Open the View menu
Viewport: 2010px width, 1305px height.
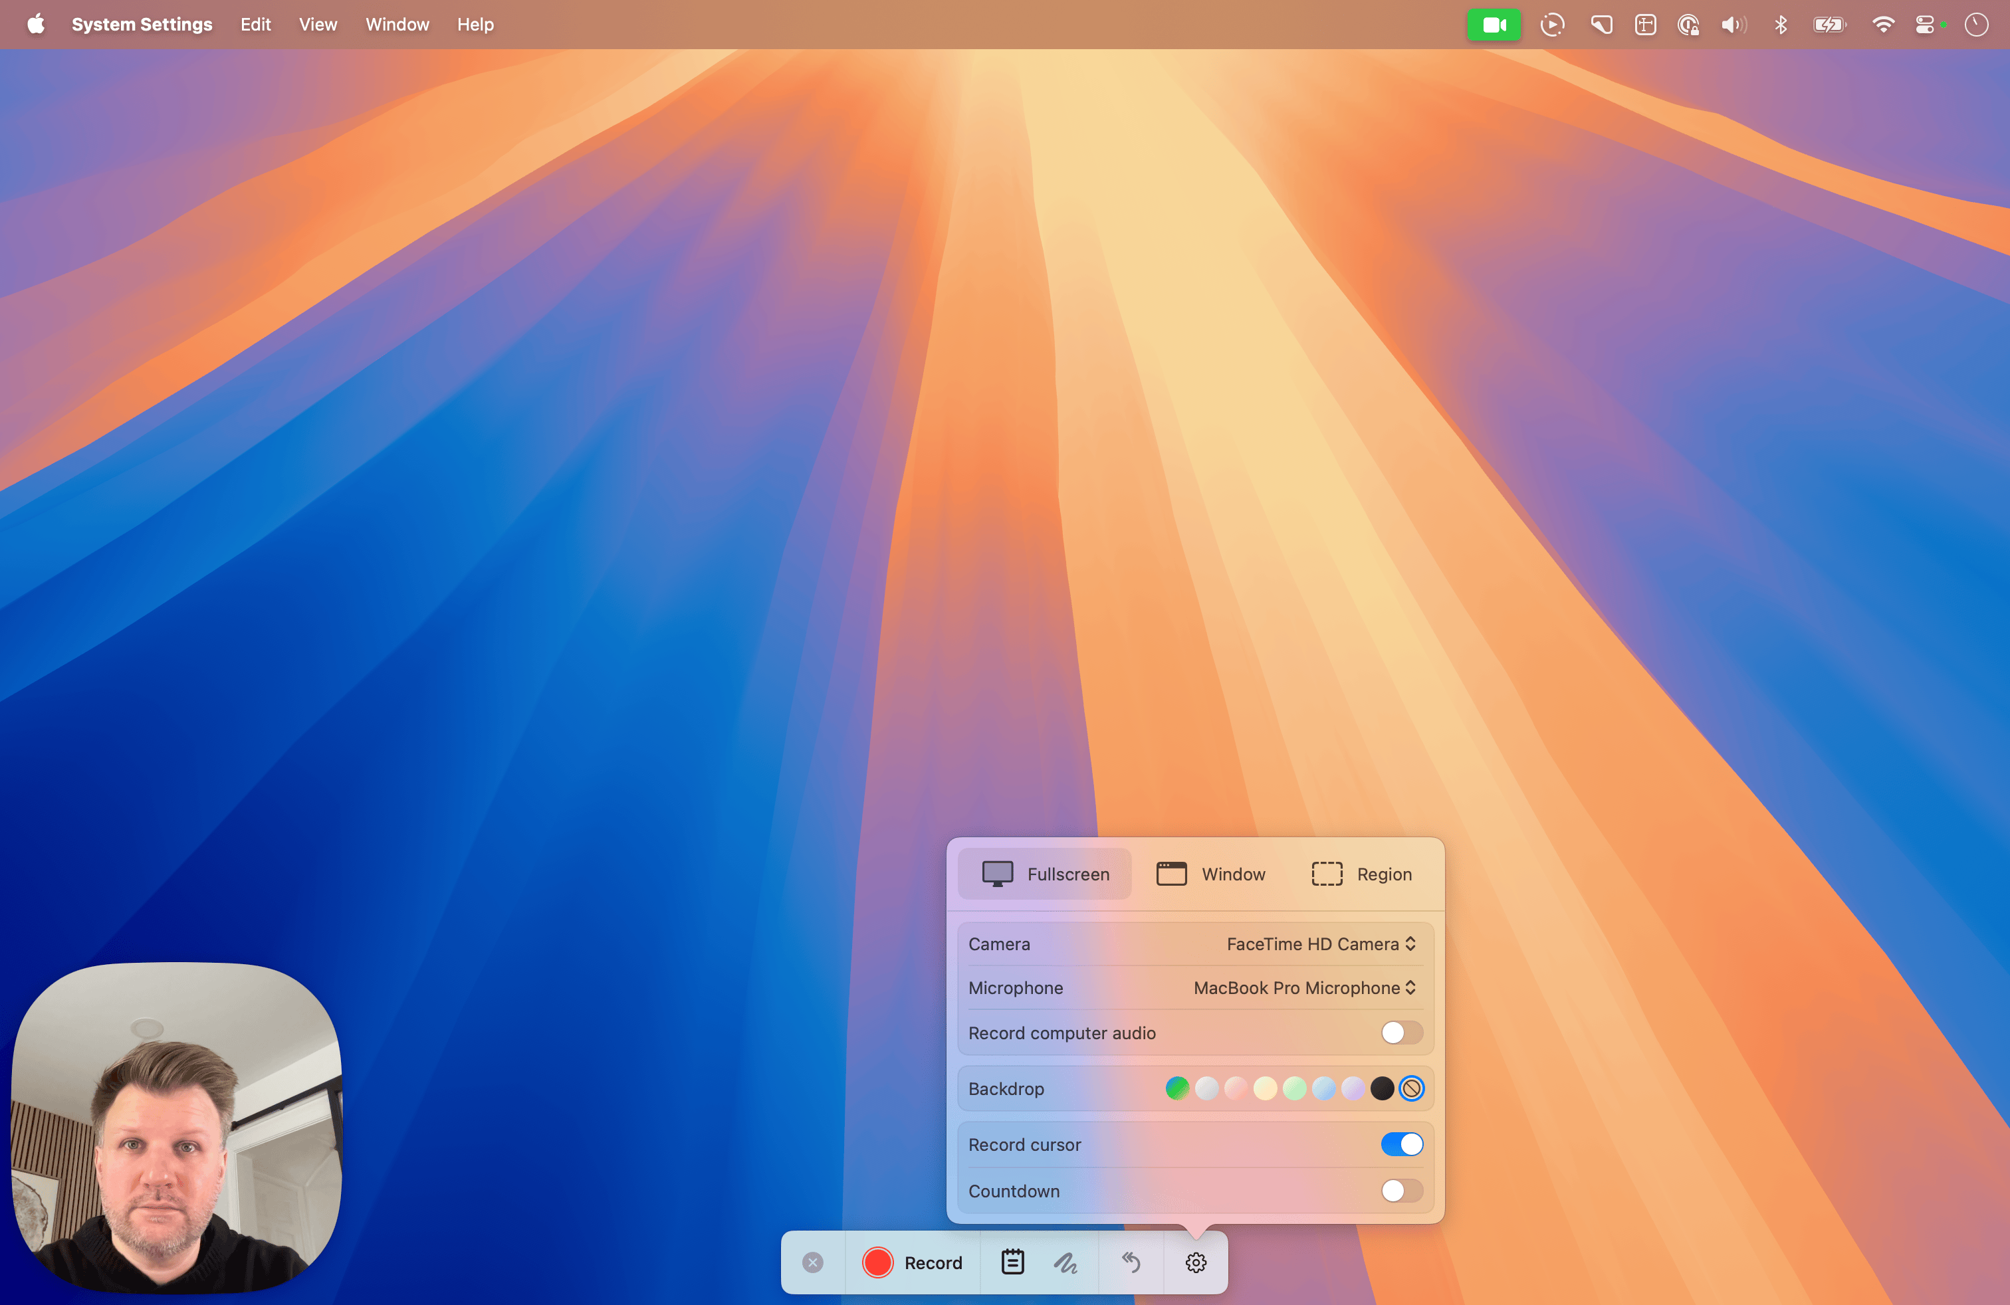pos(316,25)
